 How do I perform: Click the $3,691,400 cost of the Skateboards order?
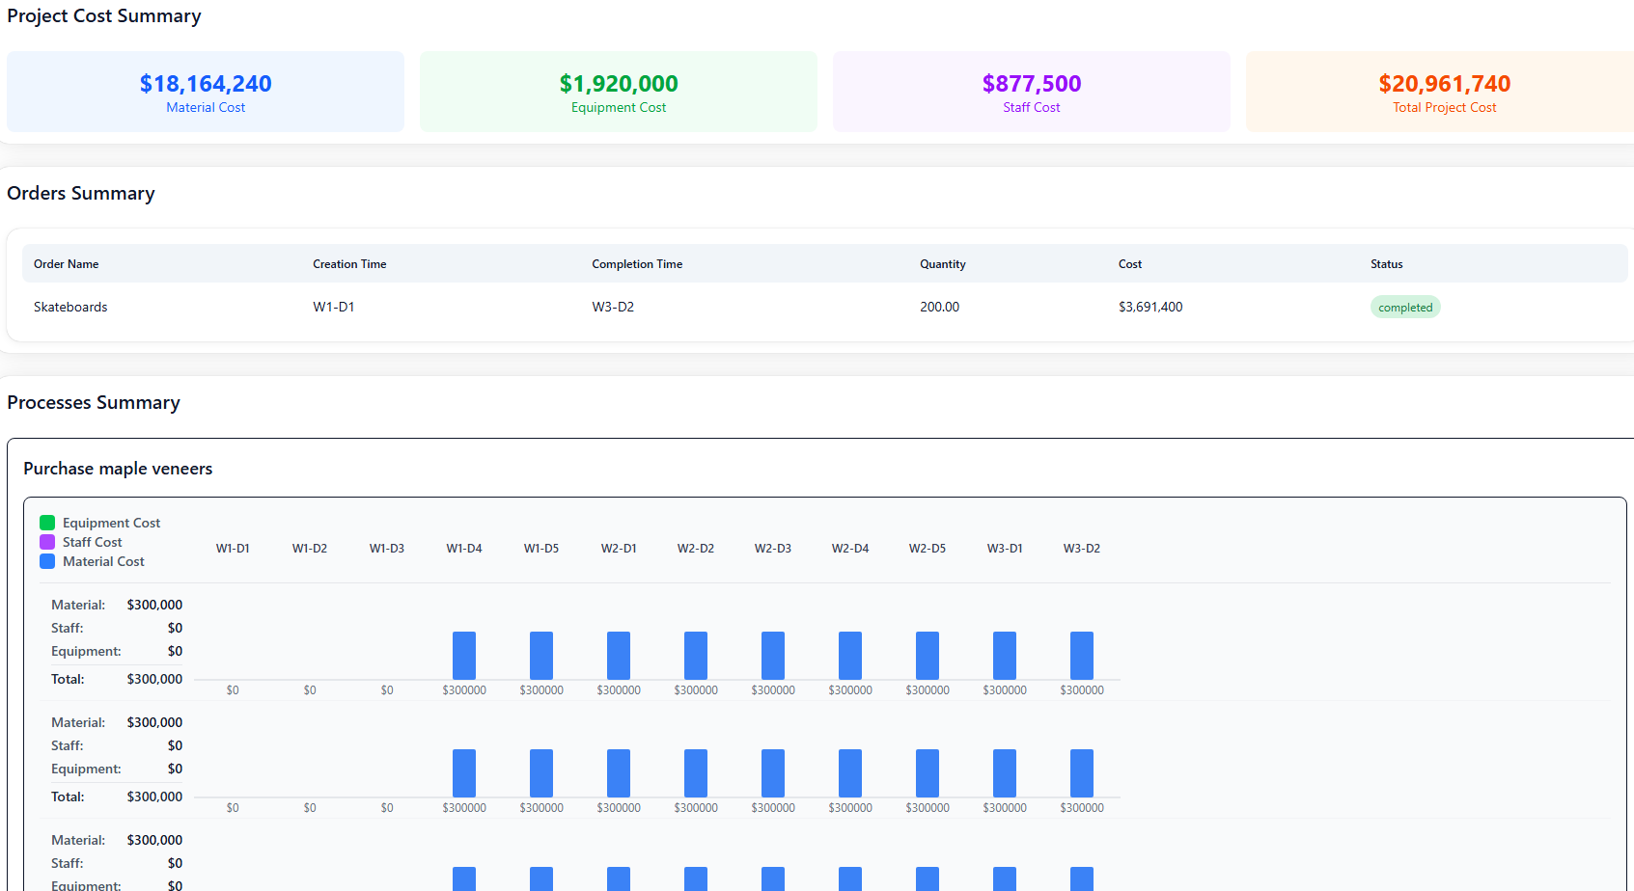(1149, 308)
